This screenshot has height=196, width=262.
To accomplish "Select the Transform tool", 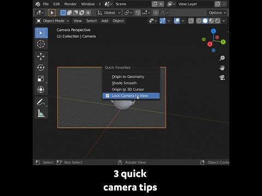I will 41,89.
